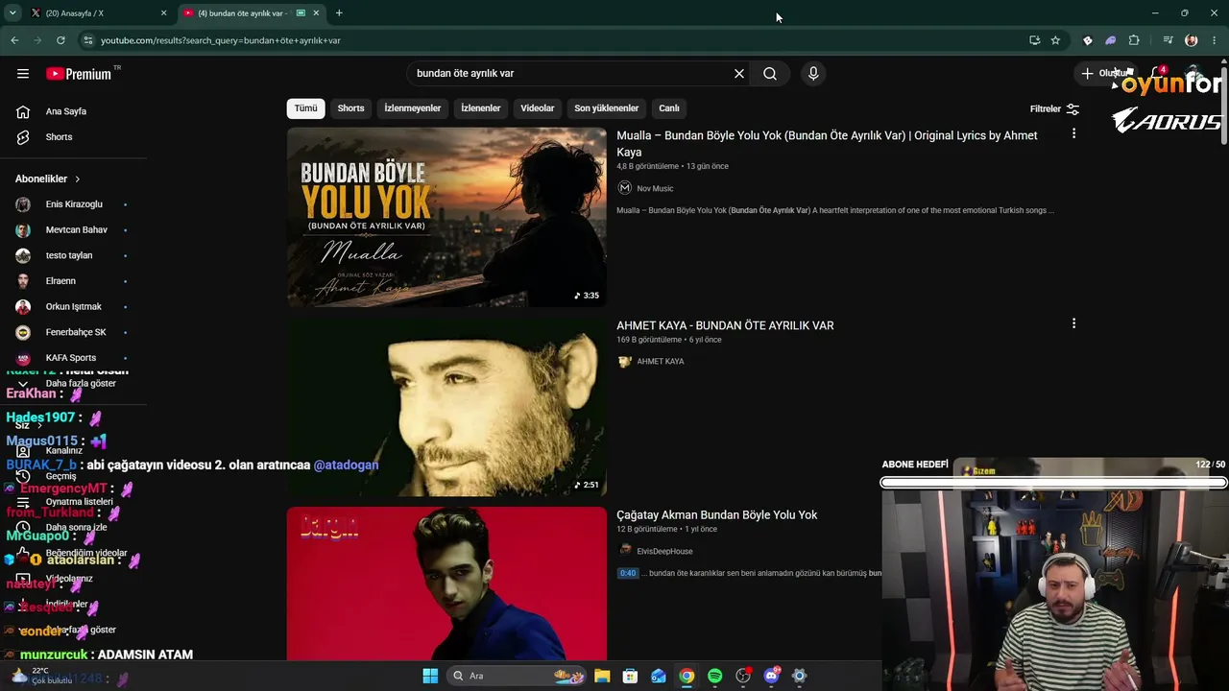This screenshot has width=1229, height=691.
Task: Reload the page in Chrome
Action: 60,40
